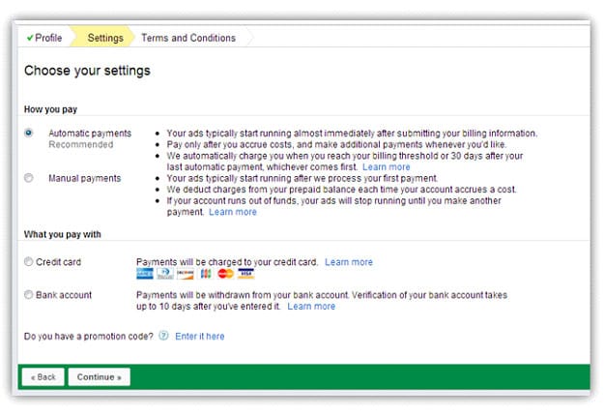The height and width of the screenshot is (416, 604).
Task: Click Learn more about bank account verification
Action: click(311, 306)
